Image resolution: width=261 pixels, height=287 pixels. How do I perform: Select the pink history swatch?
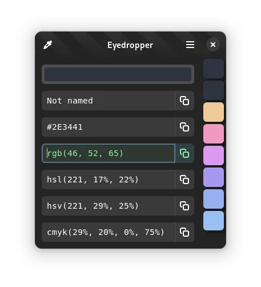click(x=214, y=134)
